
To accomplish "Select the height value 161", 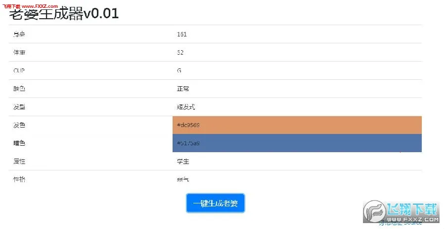I will pos(181,34).
